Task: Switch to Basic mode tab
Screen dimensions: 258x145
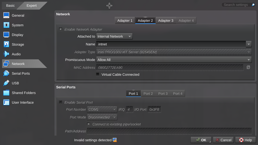Action: [x=10, y=6]
